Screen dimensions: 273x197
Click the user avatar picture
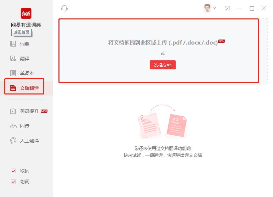coord(208,7)
